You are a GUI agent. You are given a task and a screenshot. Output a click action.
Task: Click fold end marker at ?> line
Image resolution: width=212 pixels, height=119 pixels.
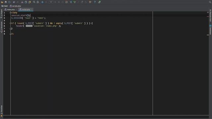10,34
